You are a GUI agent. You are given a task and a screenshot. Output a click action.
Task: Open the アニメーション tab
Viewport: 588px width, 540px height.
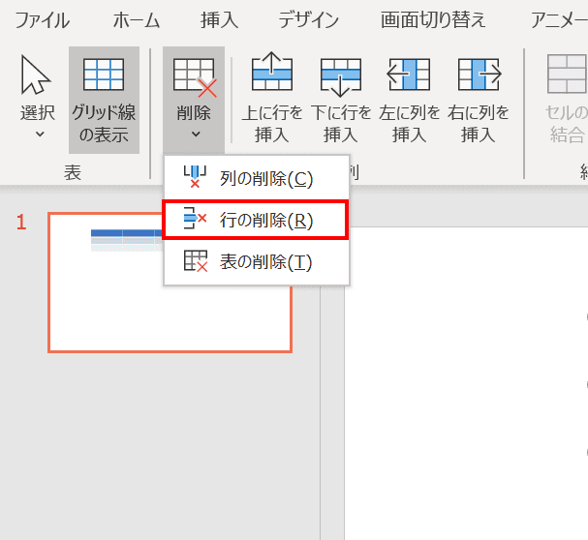[x=559, y=20]
